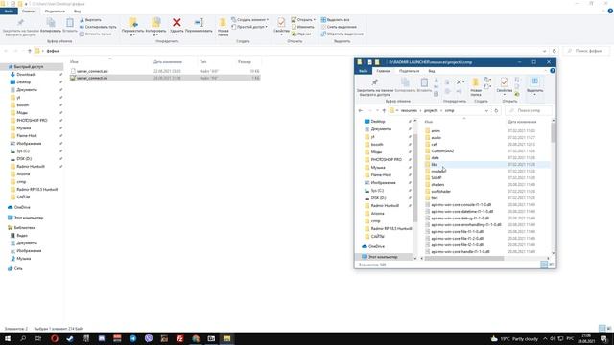The width and height of the screenshot is (614, 345).
Task: Click the Refresh button beside the large window address bar
Action: coord(554,51)
